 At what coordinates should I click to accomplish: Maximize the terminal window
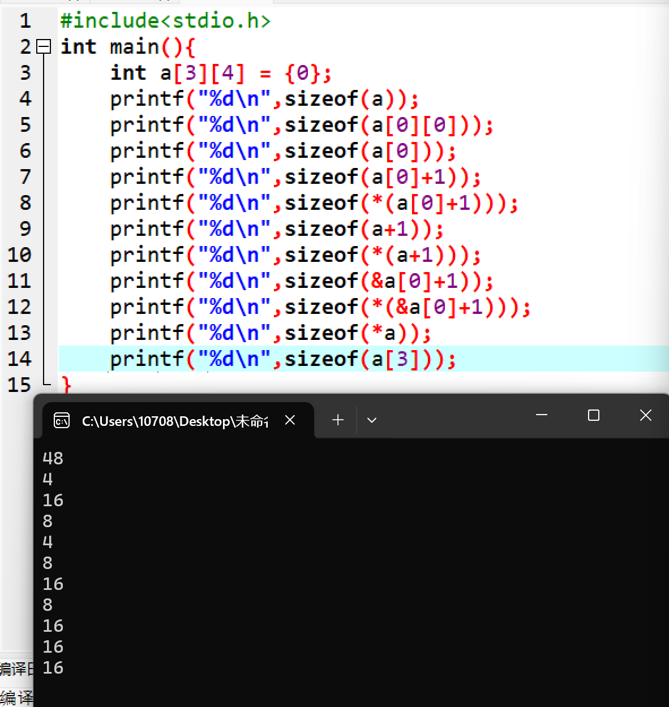(x=594, y=415)
